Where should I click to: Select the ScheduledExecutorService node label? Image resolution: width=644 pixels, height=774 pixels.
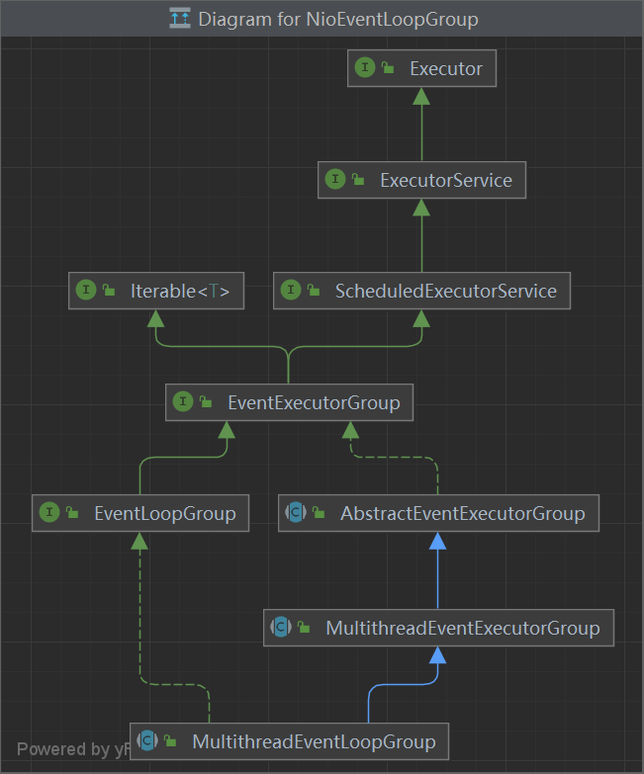446,291
